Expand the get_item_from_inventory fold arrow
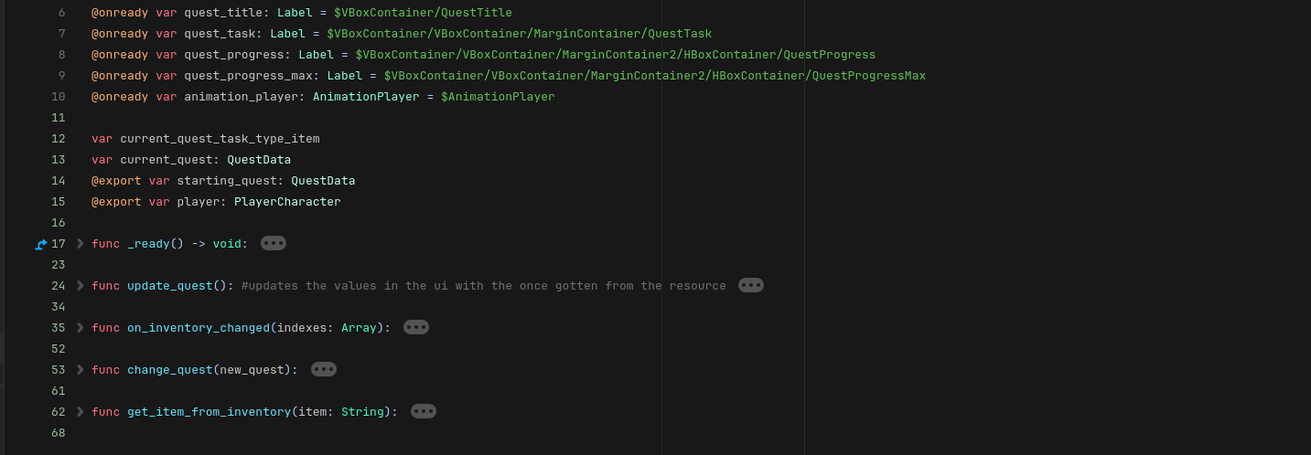The height and width of the screenshot is (455, 1311). pos(81,411)
